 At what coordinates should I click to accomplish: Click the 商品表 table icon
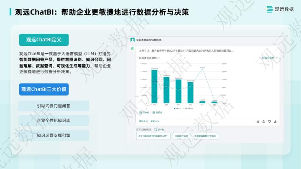(x=153, y=113)
